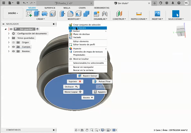The width and height of the screenshot is (191, 133).
Task: Open the MODIFICAR dropdown menu
Action: point(74,19)
